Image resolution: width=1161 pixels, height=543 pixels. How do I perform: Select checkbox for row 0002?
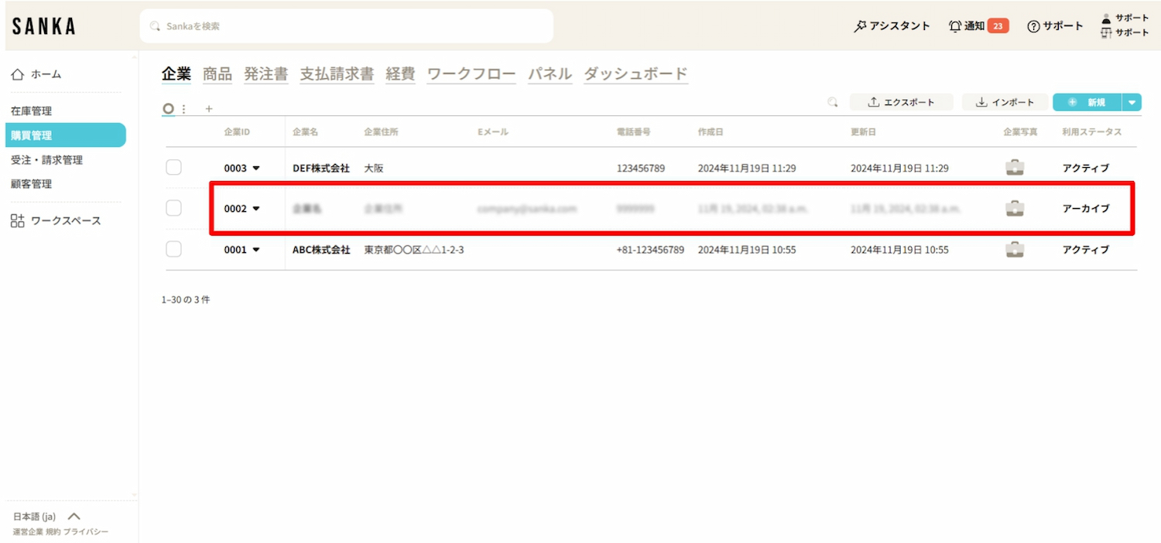point(174,208)
